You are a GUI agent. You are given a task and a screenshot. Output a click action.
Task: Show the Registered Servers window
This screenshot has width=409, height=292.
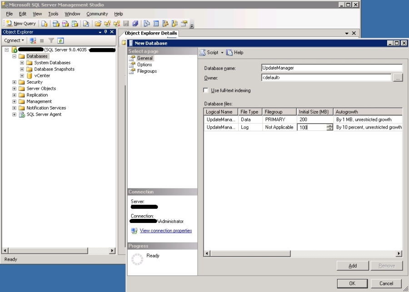147,24
